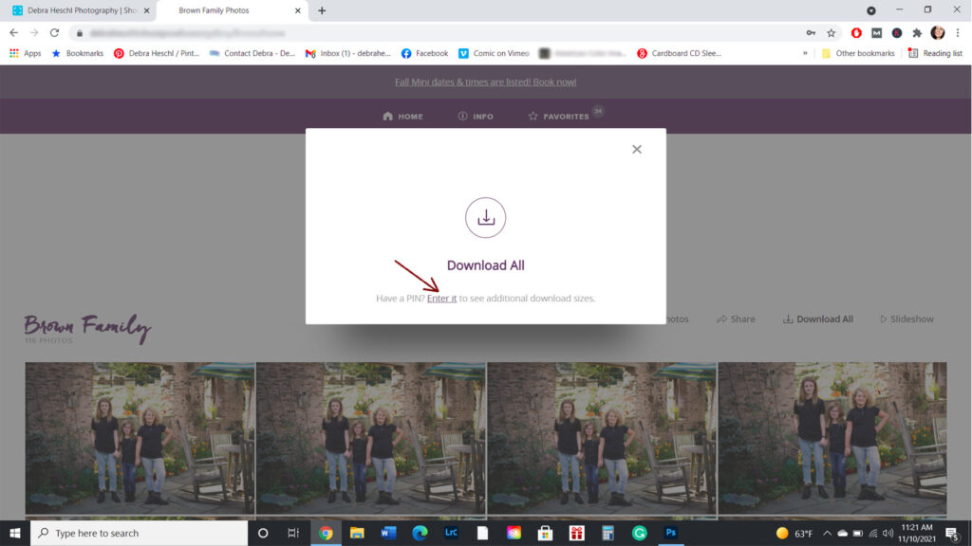Click the browser address bar
The image size is (972, 546).
tap(434, 33)
